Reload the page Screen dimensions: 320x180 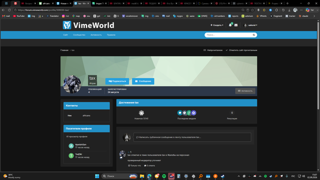point(9,10)
